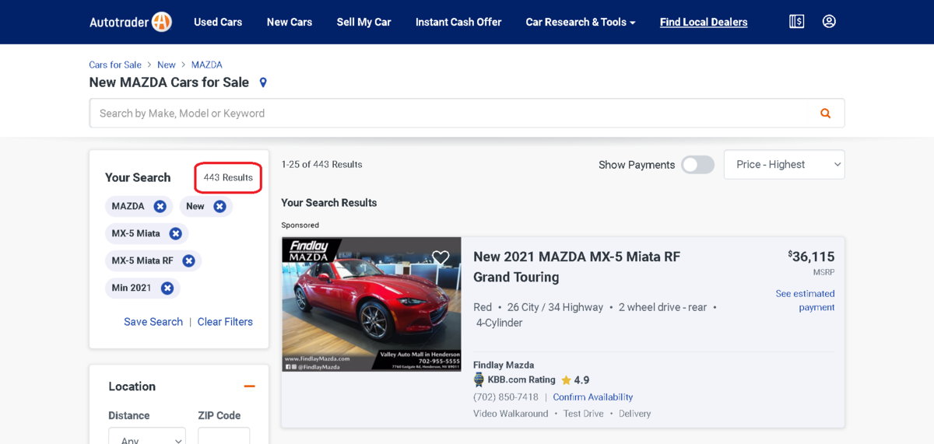Toggle the Show Payments switch
Viewport: 934px width, 444px height.
[697, 165]
